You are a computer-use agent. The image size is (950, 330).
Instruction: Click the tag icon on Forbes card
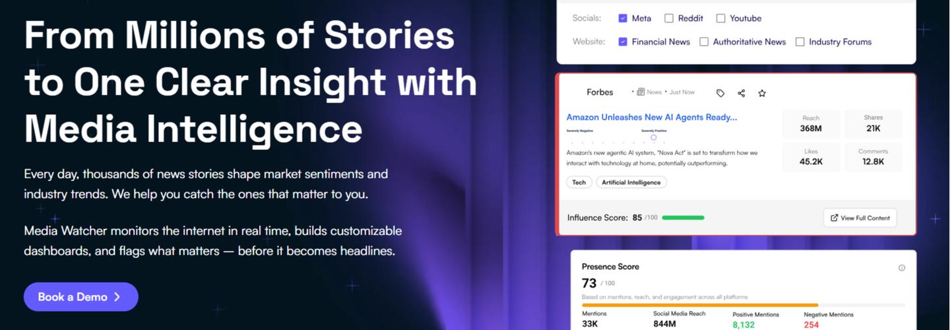click(x=720, y=93)
